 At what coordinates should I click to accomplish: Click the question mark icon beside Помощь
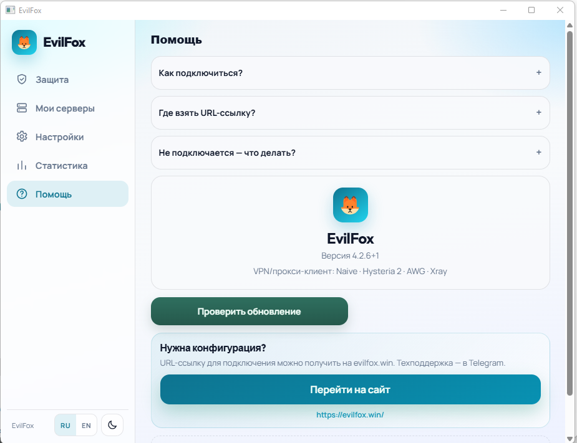point(22,194)
